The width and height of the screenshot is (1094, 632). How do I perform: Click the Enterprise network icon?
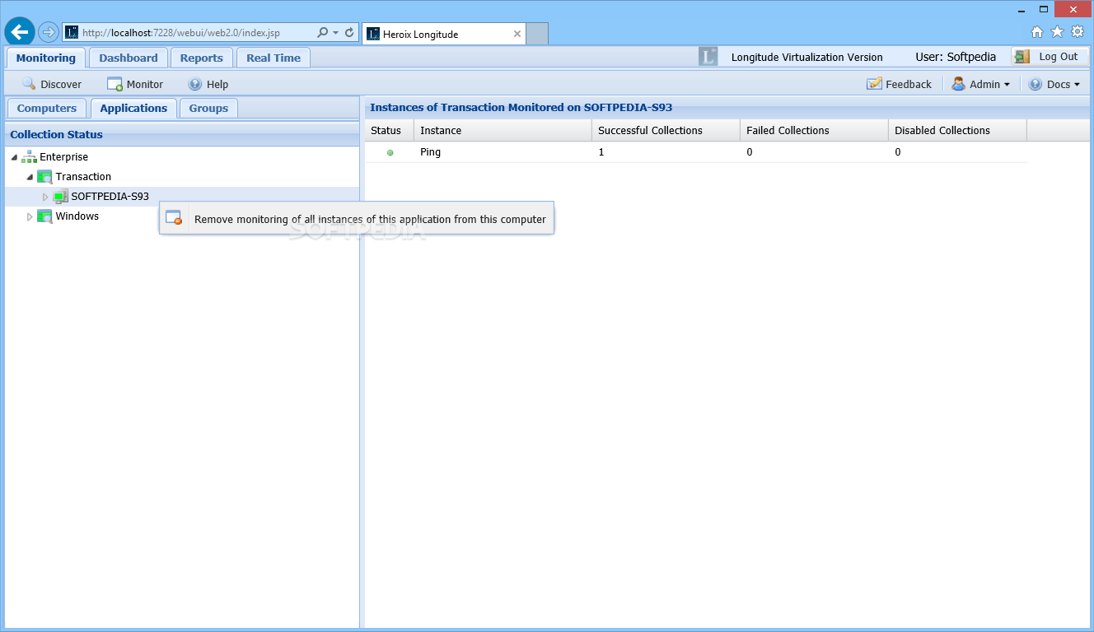point(29,156)
